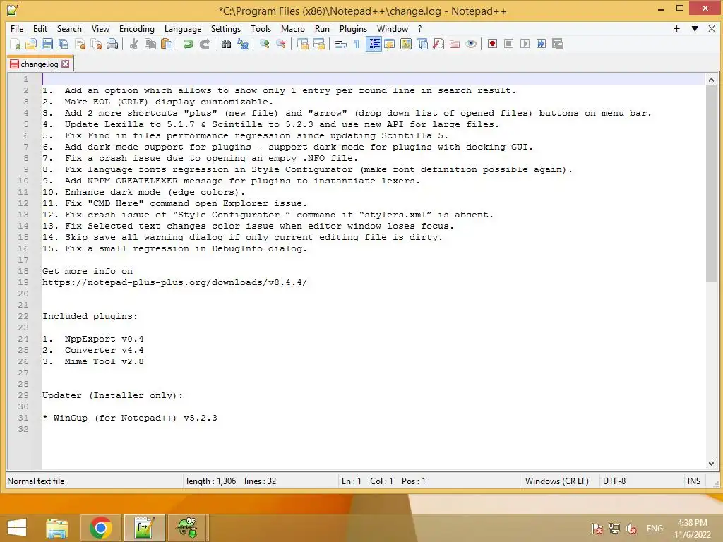Image resolution: width=723 pixels, height=542 pixels.
Task: Click the Windows Start button
Action: 17,528
